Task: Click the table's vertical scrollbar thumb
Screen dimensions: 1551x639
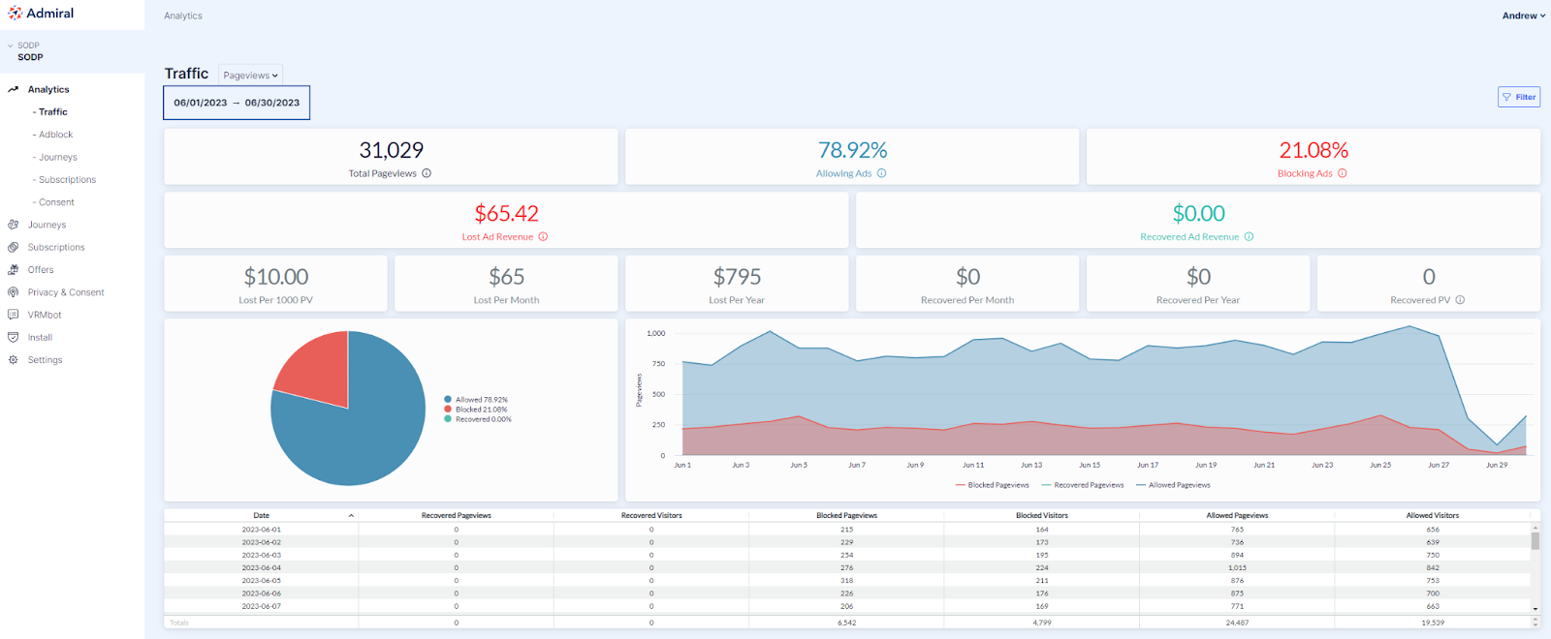Action: [x=1535, y=540]
